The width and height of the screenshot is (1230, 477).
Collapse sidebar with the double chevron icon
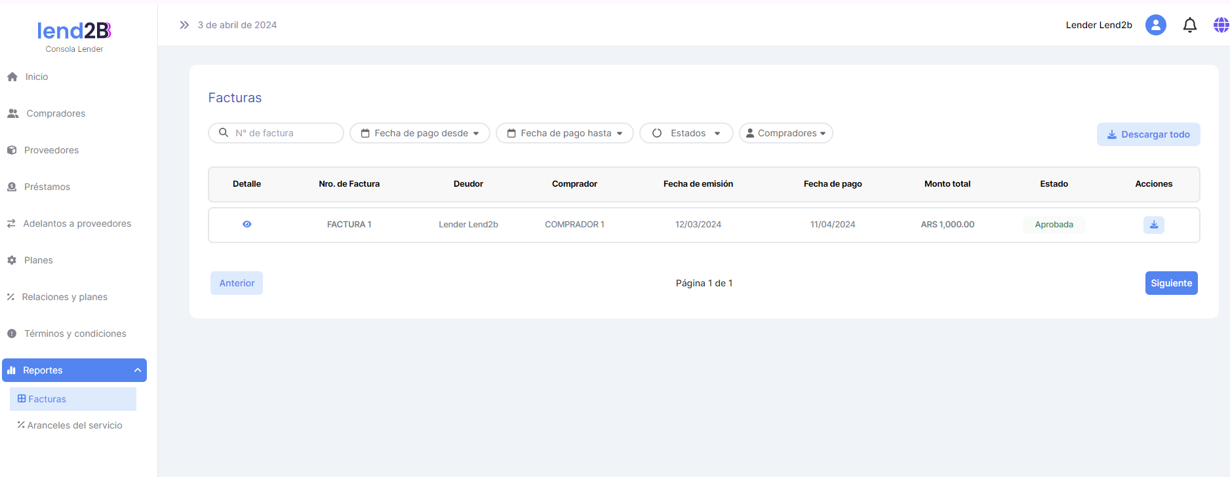[x=184, y=25]
